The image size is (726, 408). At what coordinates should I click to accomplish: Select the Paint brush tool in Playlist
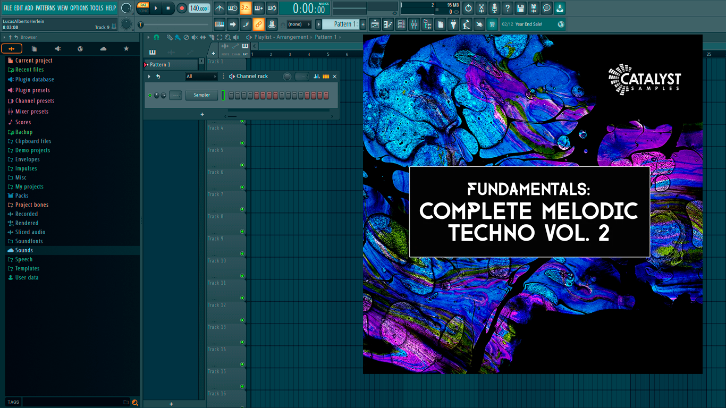click(x=178, y=37)
